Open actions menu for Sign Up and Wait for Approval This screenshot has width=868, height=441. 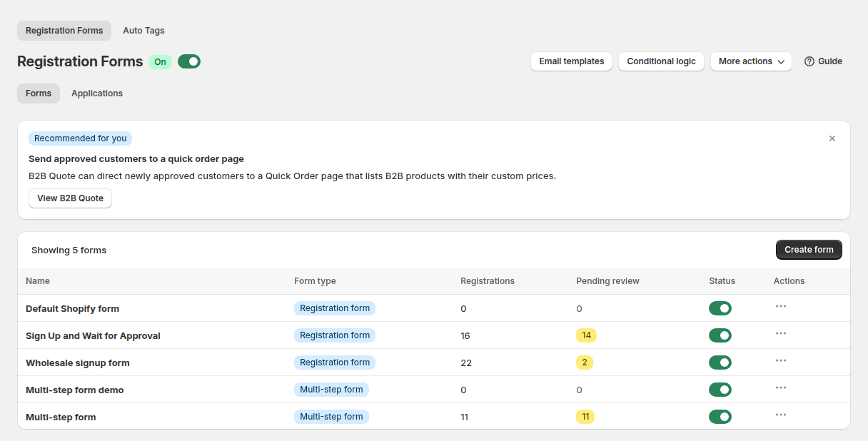pyautogui.click(x=781, y=333)
